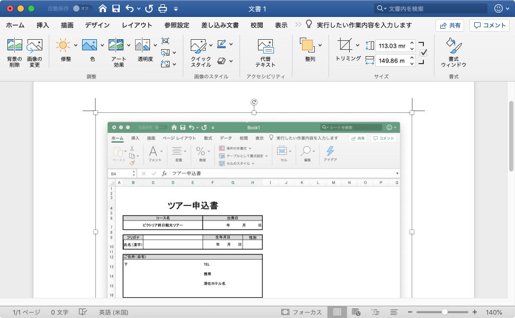Screen dimensions: 515x318
Task: Expand the Picture Effects dropdown arrow
Action: 231,61
